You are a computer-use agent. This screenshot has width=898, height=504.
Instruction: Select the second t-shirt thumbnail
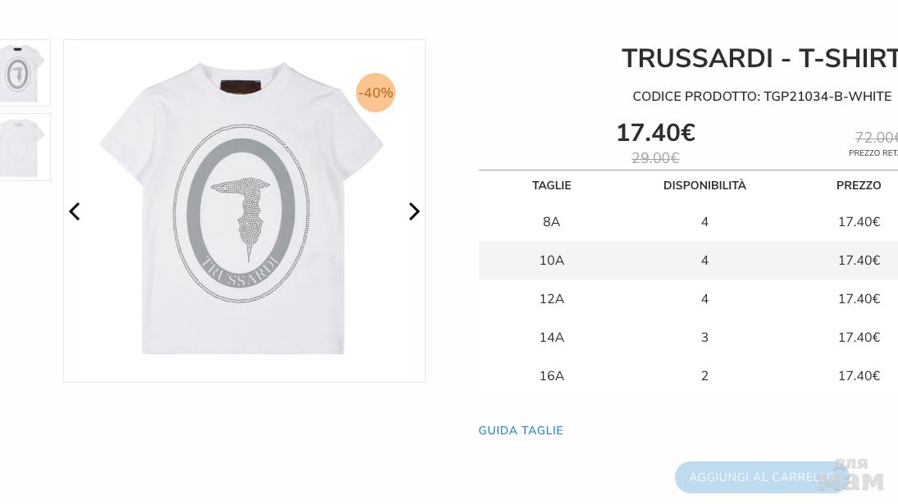[21, 147]
